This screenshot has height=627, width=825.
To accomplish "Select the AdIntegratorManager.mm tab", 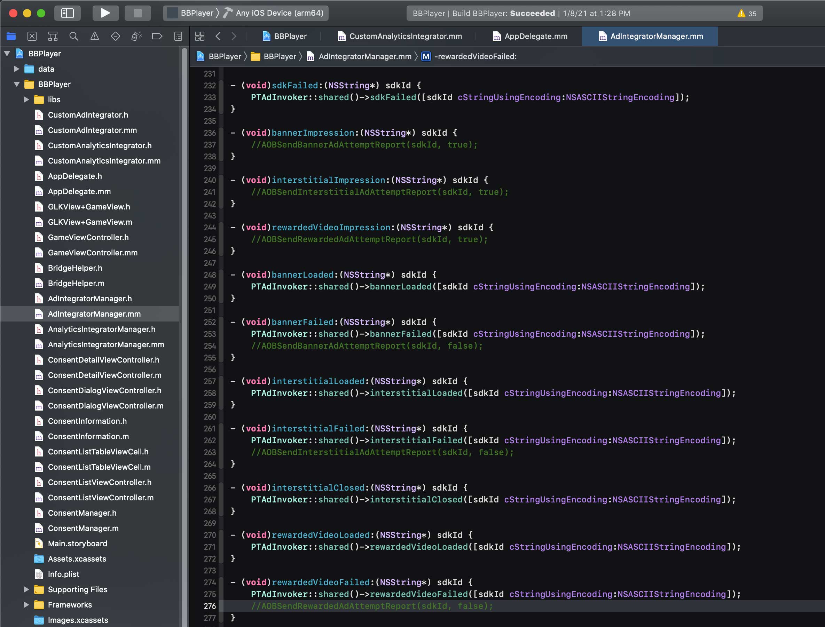I will coord(650,36).
